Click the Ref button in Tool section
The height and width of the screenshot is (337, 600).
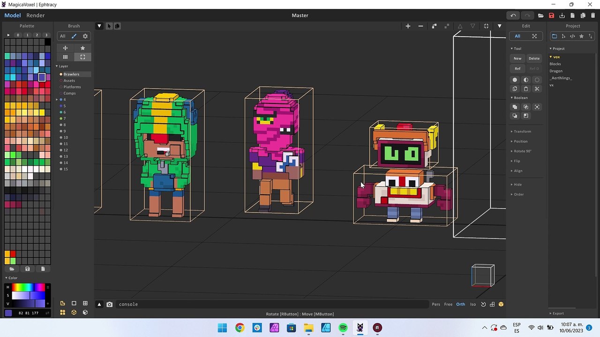pos(517,69)
